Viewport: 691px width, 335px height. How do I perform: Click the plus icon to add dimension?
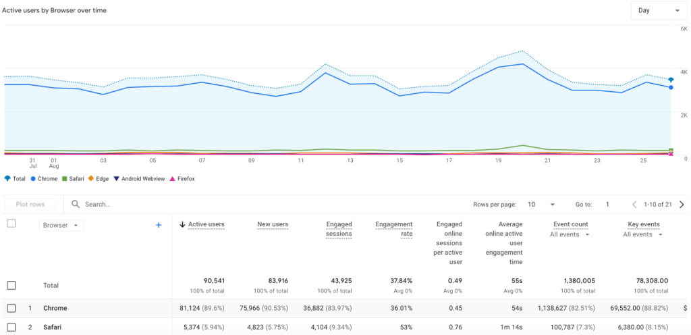(x=159, y=225)
